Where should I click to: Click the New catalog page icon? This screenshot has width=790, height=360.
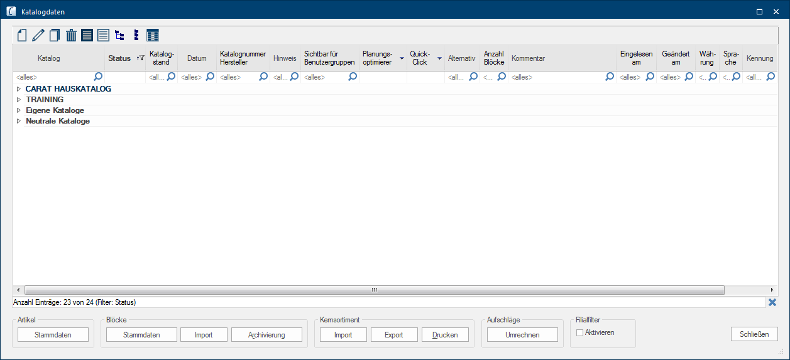click(22, 35)
